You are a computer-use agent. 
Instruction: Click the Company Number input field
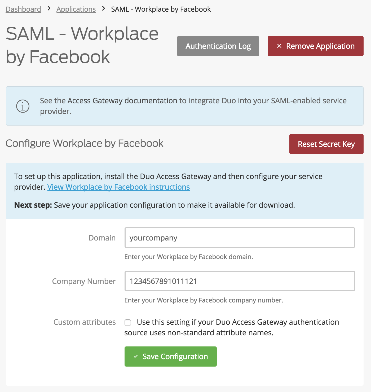[240, 281]
